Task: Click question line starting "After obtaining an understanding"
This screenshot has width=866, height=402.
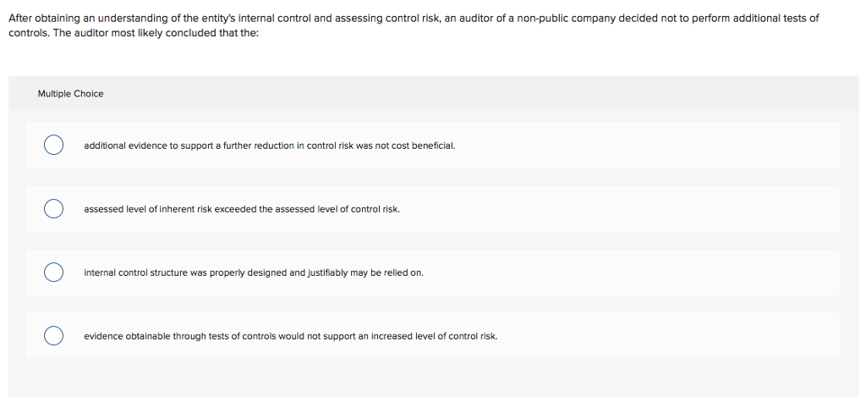Action: coord(414,18)
